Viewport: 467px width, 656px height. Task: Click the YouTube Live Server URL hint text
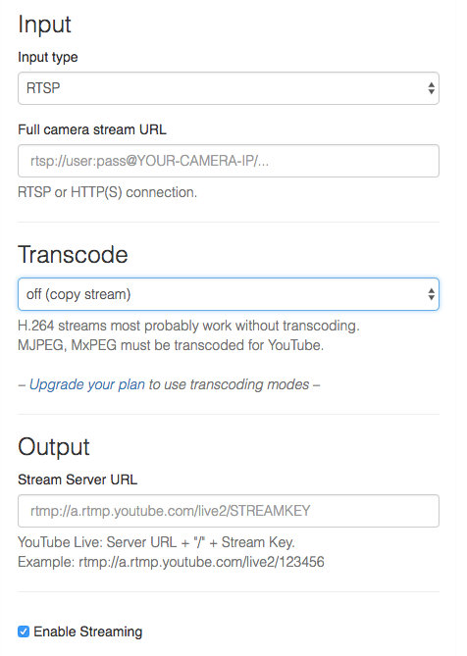pos(156,542)
